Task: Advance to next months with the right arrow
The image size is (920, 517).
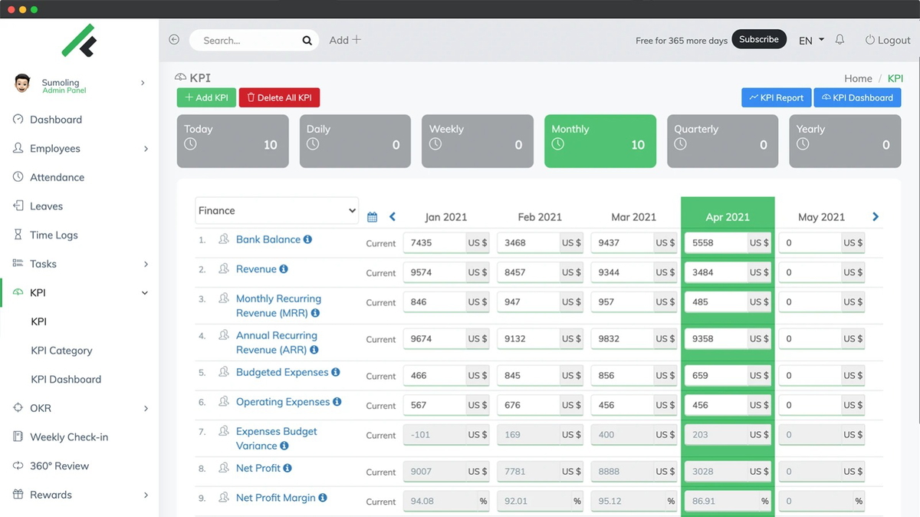Action: click(875, 216)
